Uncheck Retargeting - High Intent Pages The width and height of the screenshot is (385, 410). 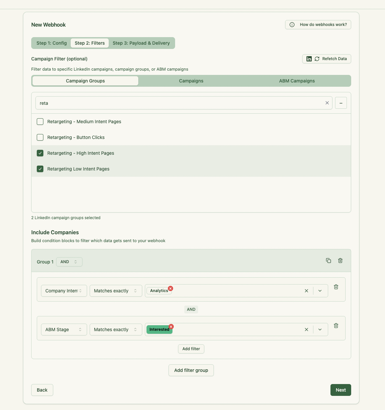(40, 153)
